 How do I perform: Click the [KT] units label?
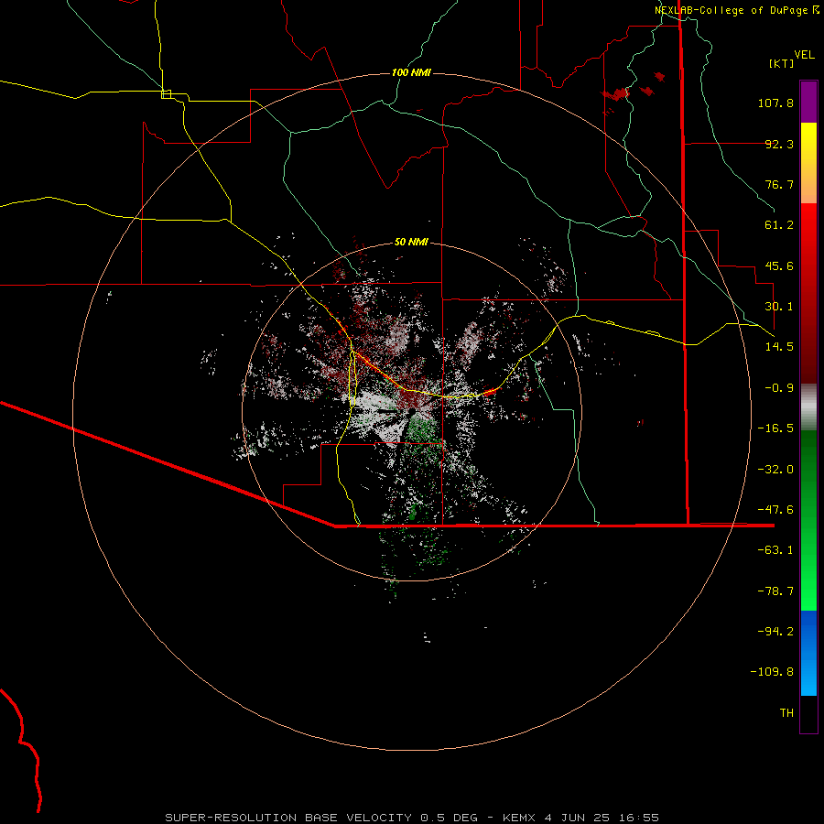(x=782, y=63)
